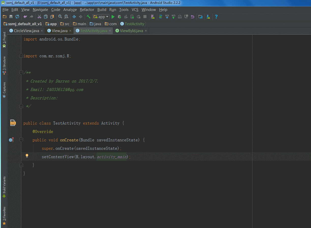This screenshot has height=228, width=311.
Task: Open the Analyze menu
Action: click(x=70, y=10)
